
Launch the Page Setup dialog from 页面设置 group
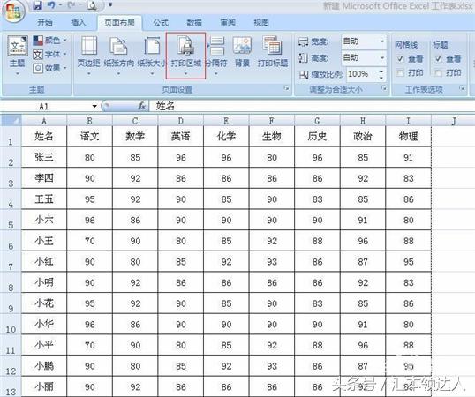pos(286,88)
